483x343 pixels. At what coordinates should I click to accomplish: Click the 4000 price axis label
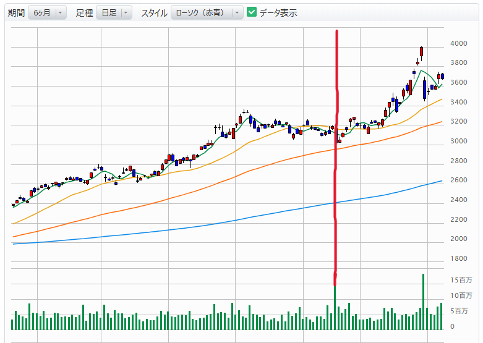(459, 43)
